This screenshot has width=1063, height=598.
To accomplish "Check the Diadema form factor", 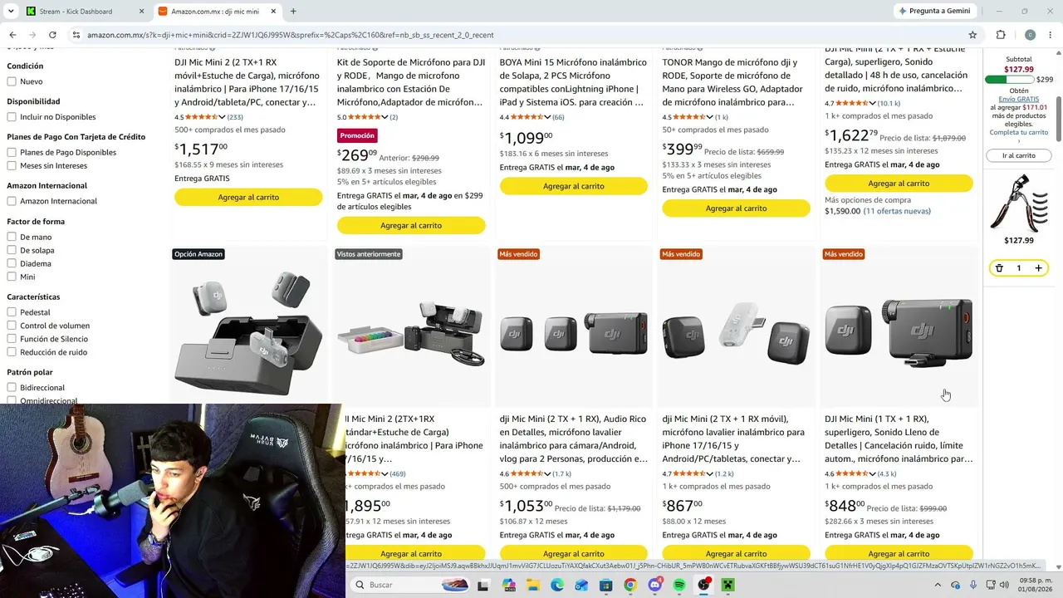I will (12, 264).
